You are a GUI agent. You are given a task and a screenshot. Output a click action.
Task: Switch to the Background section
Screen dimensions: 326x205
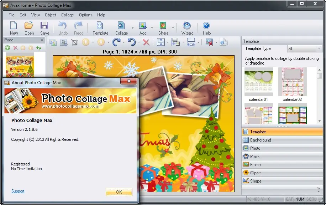tap(282, 140)
